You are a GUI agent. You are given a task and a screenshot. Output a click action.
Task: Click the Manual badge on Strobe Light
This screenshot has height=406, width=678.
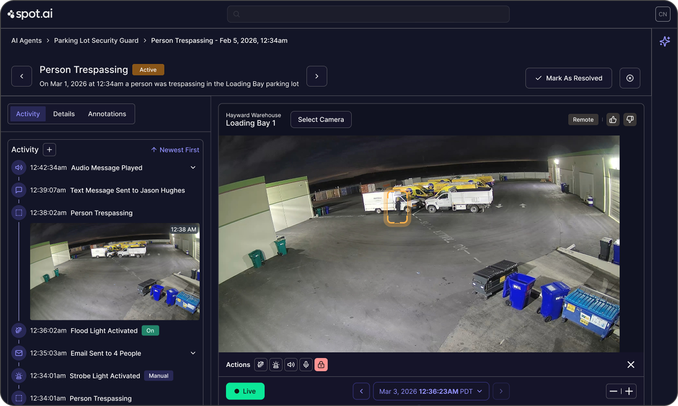point(159,375)
